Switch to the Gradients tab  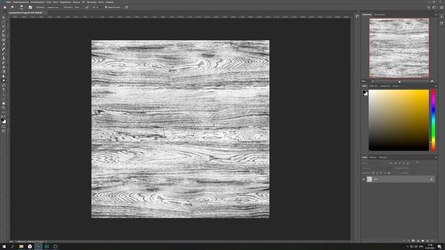click(x=385, y=86)
